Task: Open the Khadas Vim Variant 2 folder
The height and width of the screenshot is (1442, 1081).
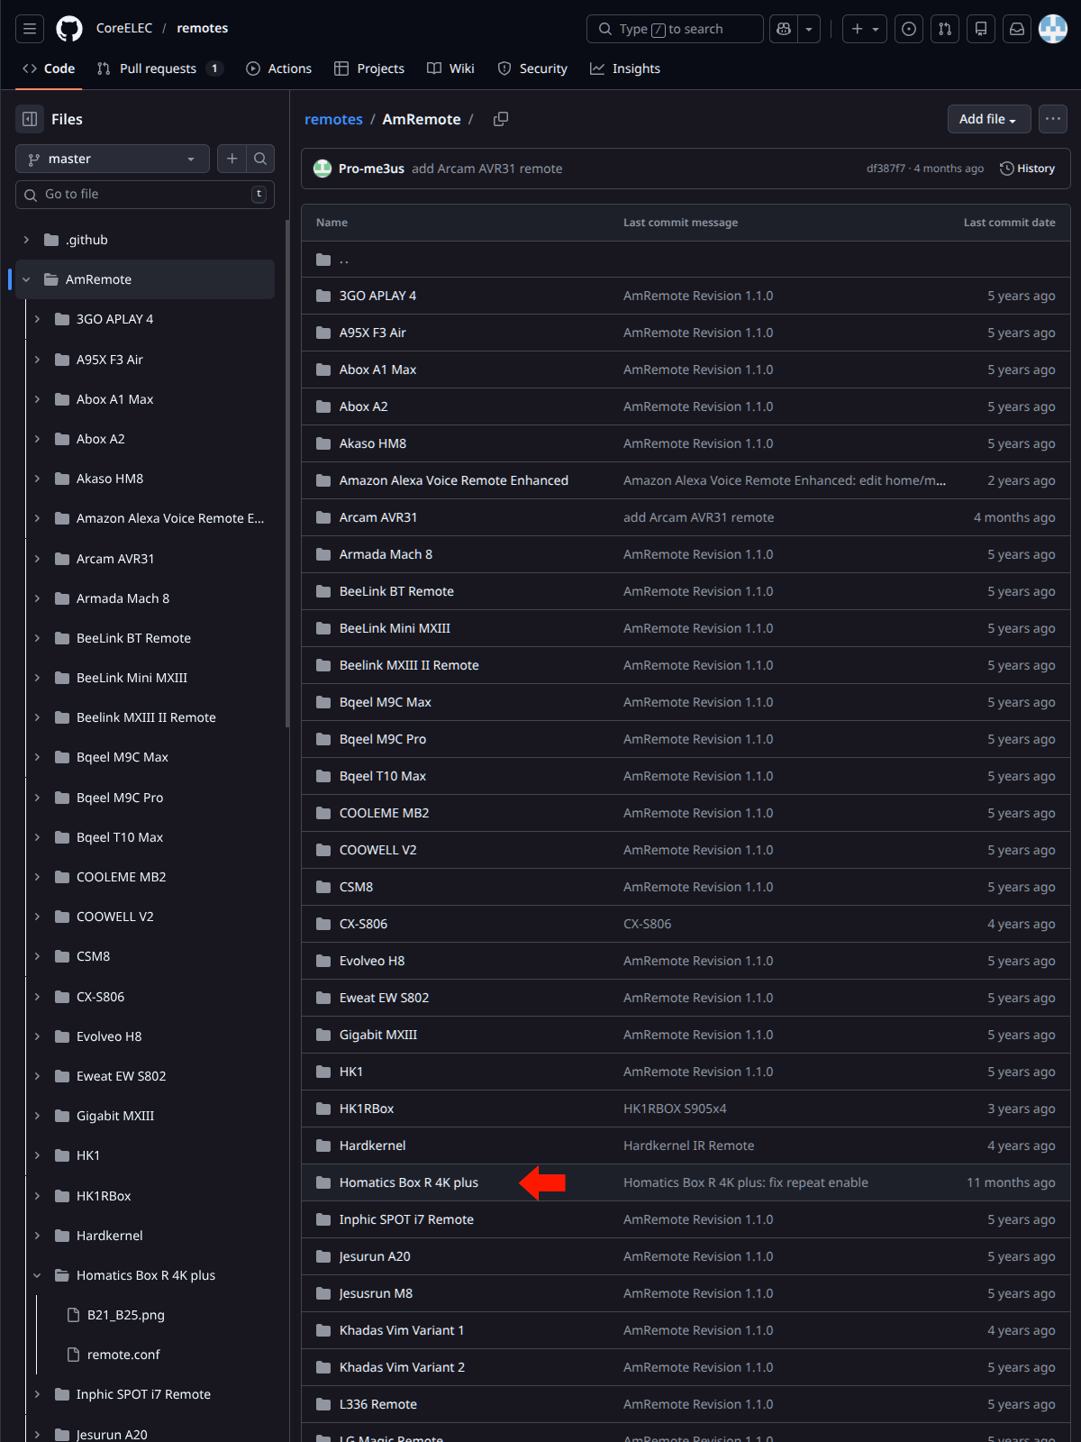Action: tap(402, 1367)
